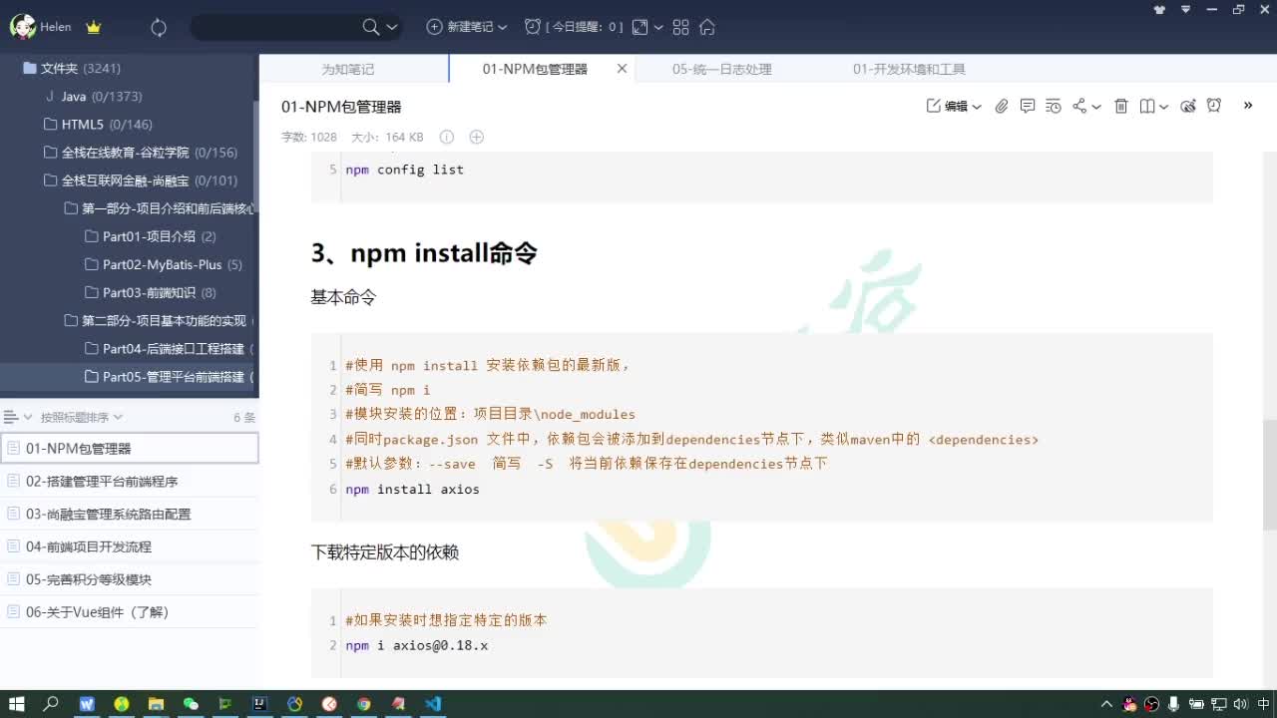Open taskbar search magnifier
The image size is (1277, 718).
pos(51,704)
